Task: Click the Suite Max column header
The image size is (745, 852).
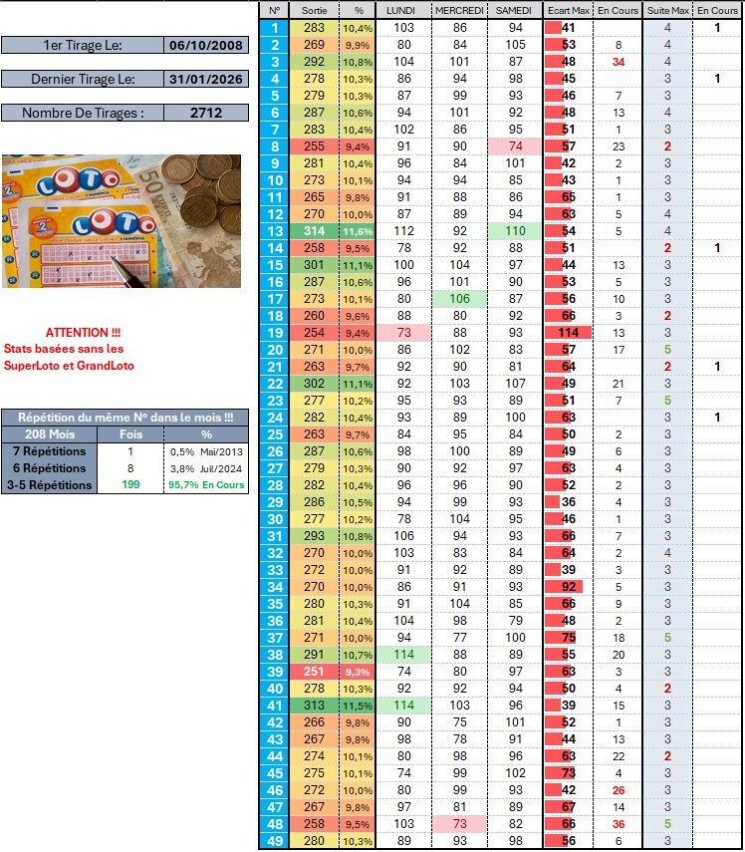Action: [x=667, y=10]
